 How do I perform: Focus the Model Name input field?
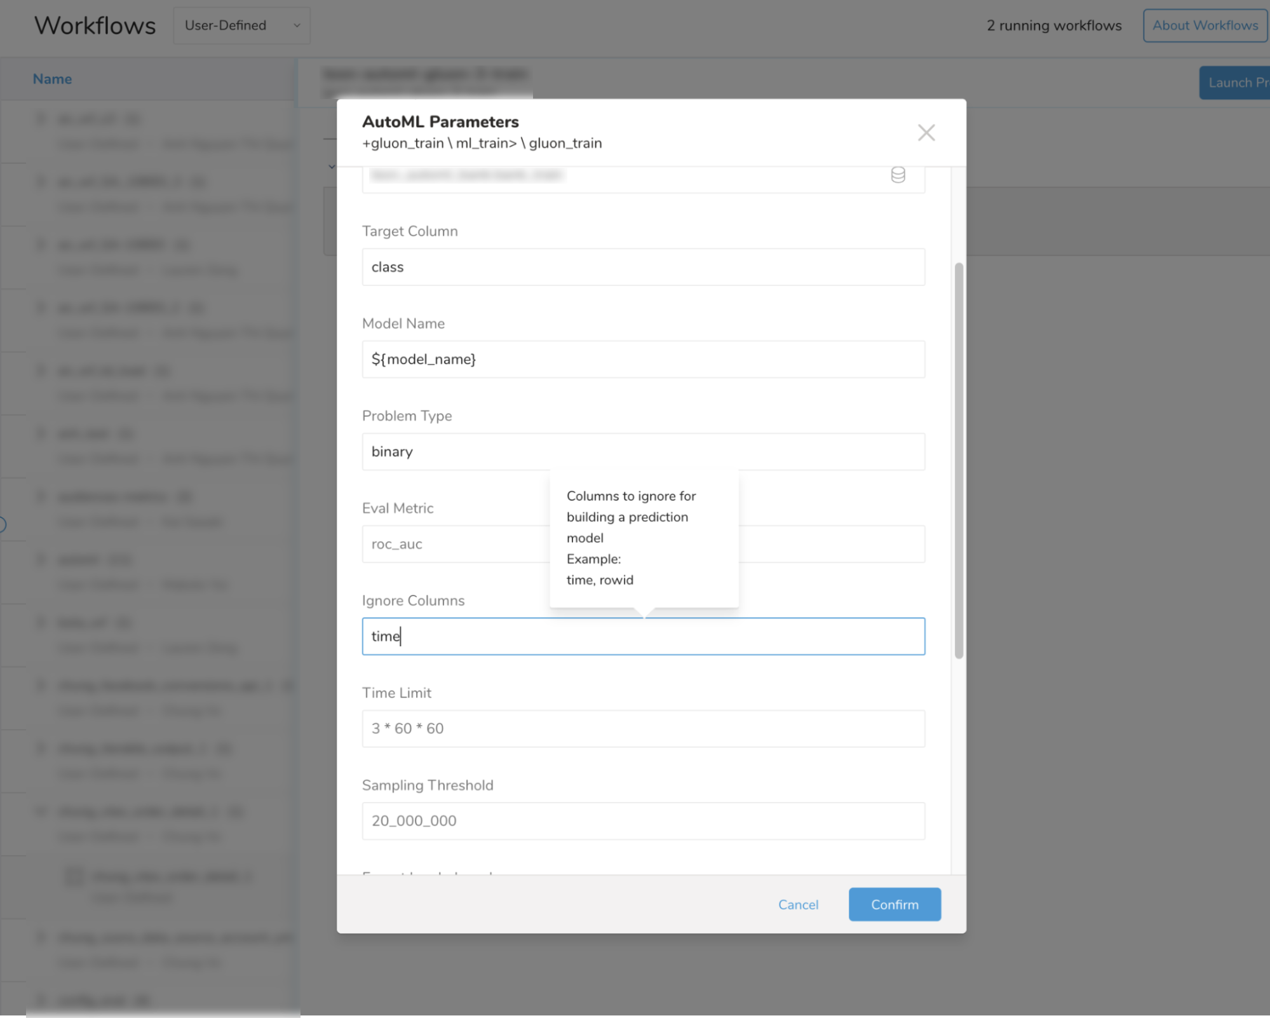click(x=642, y=359)
